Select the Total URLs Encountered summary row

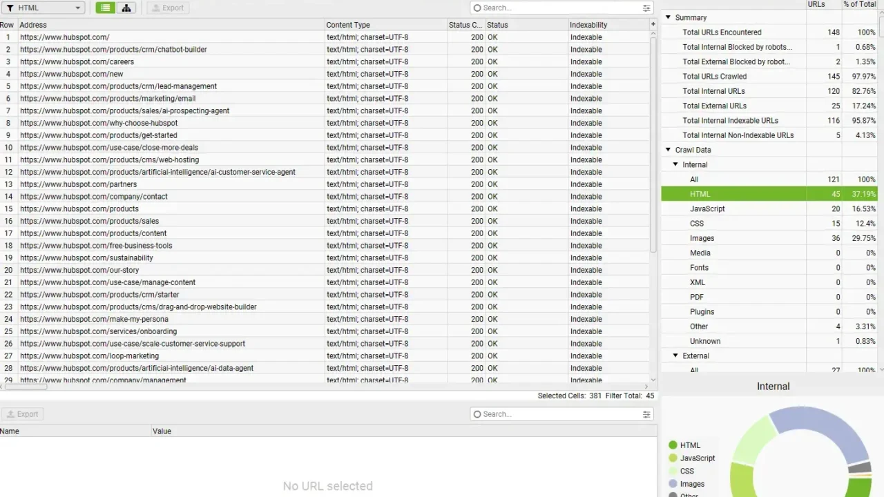769,32
